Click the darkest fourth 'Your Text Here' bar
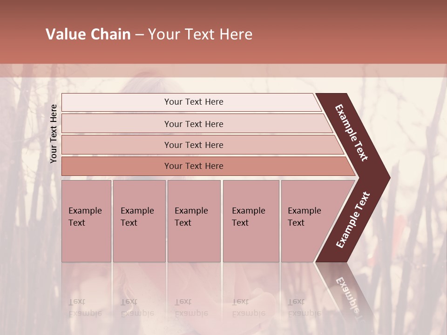This screenshot has height=335, width=447. (209, 166)
